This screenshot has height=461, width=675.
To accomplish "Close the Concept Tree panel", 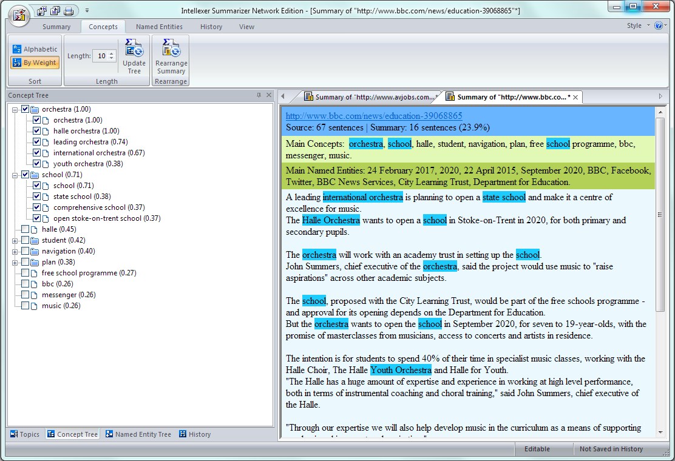I will [269, 95].
